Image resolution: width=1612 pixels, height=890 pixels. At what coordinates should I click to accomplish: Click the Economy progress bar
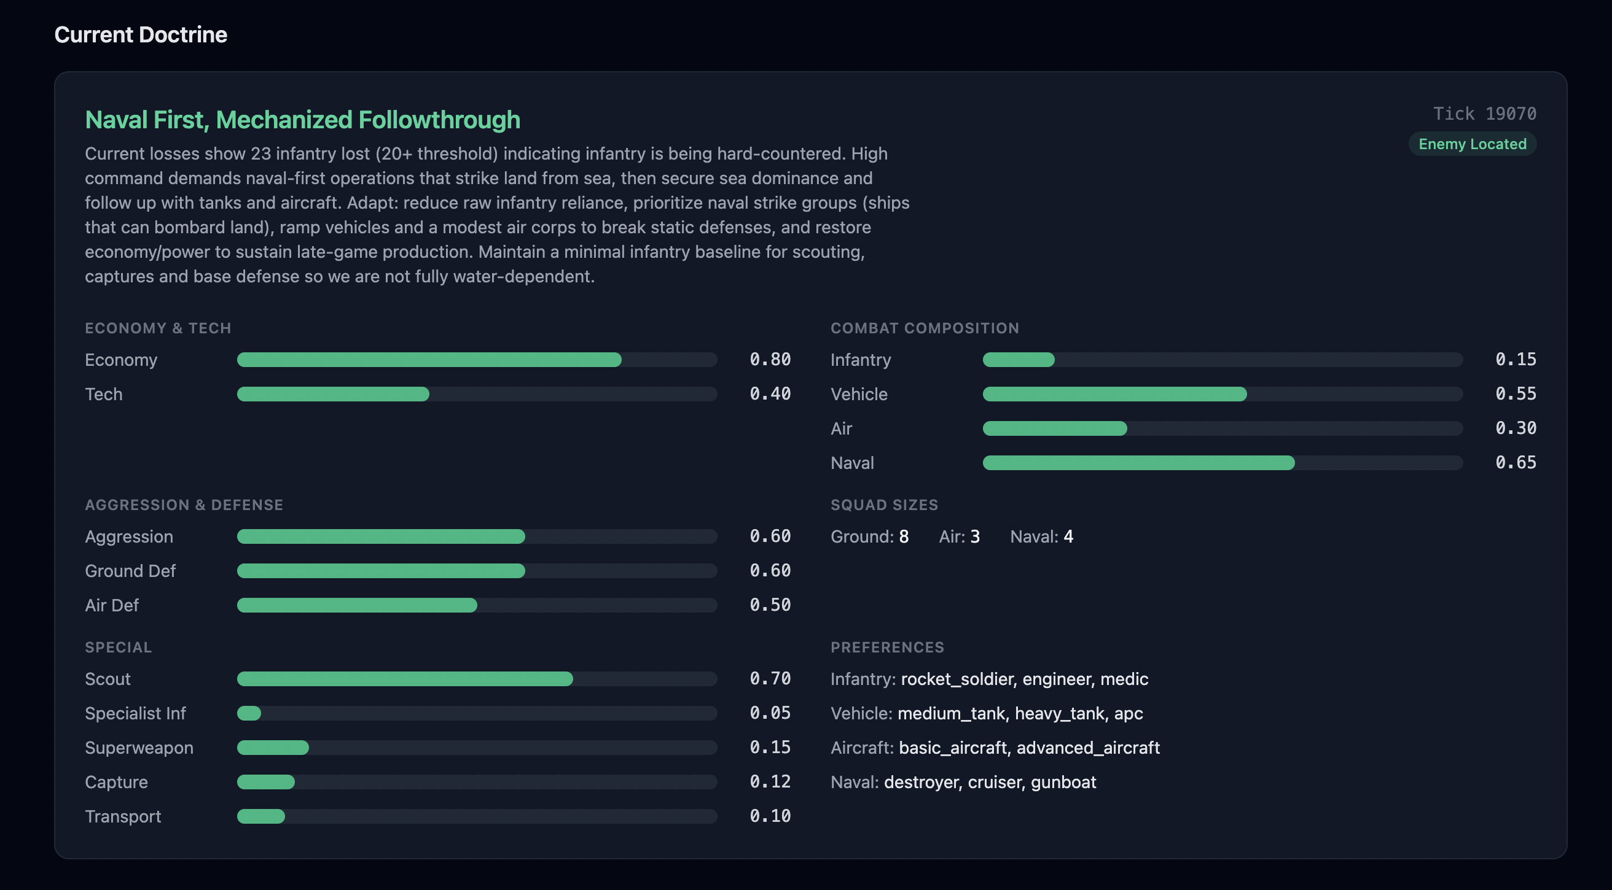(477, 360)
